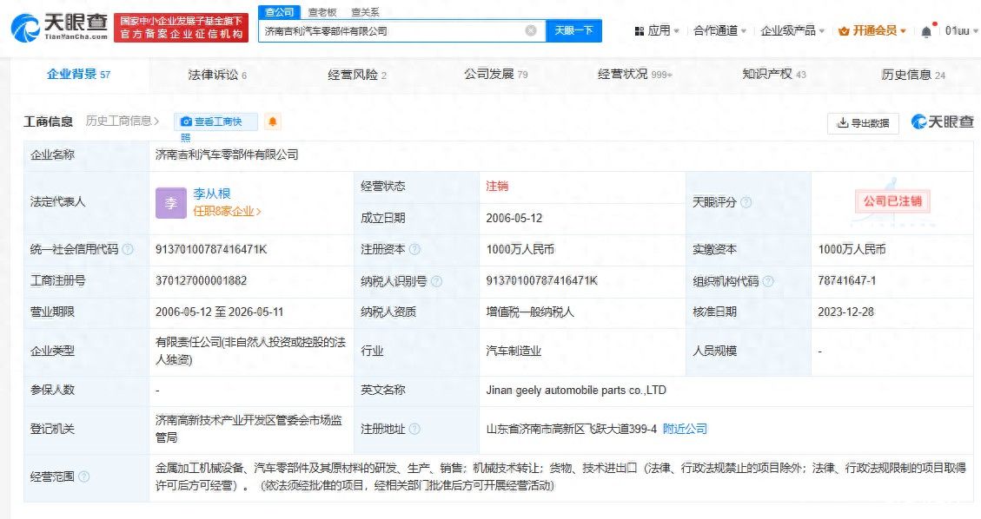The image size is (981, 519).
Task: Switch to 查公司 search tab
Action: [x=279, y=12]
